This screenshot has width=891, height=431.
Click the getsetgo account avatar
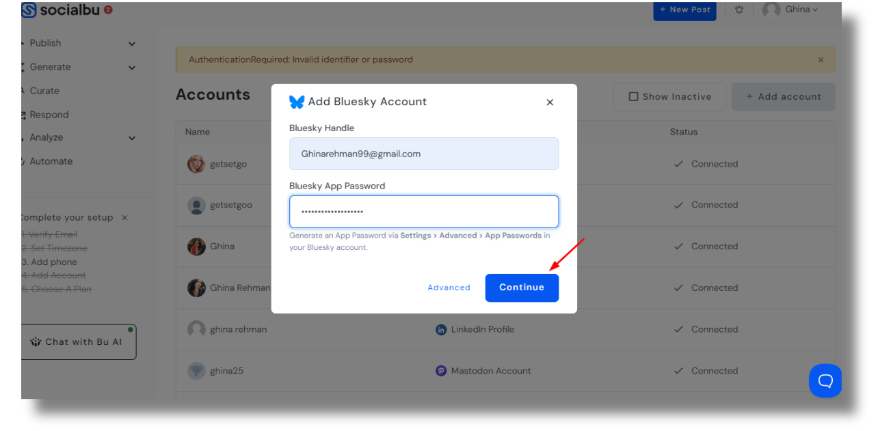(196, 165)
